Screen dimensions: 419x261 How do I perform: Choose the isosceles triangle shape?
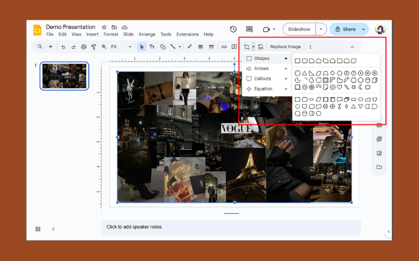304,73
